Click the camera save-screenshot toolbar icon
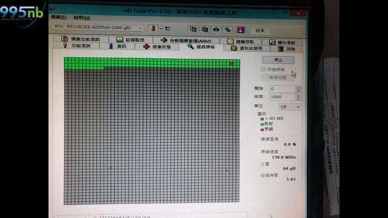 point(216,30)
